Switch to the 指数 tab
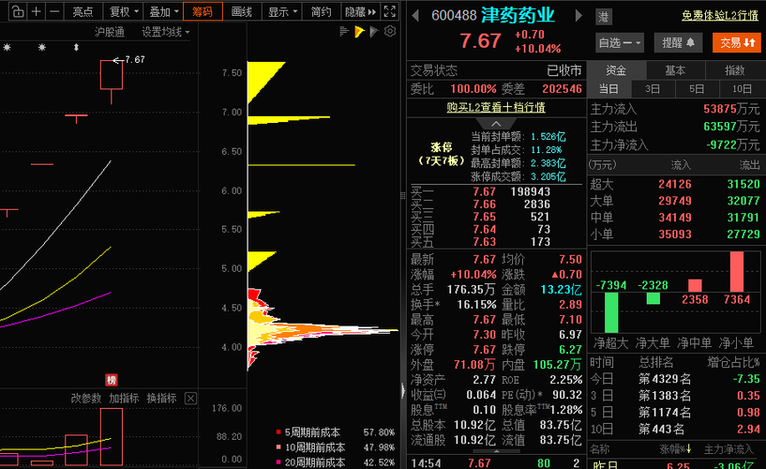766x469 pixels. coord(735,70)
